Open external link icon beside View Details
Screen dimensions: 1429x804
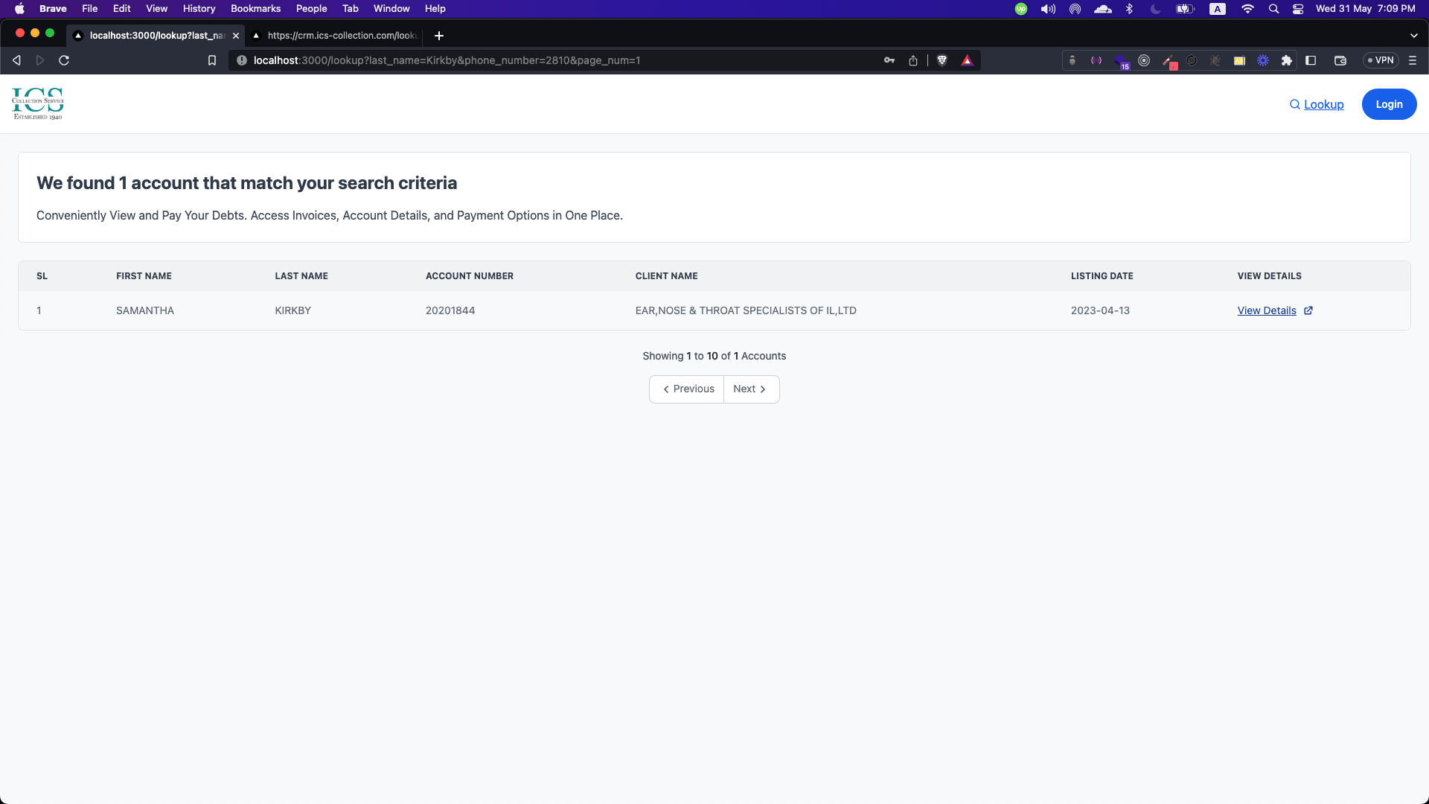1308,310
